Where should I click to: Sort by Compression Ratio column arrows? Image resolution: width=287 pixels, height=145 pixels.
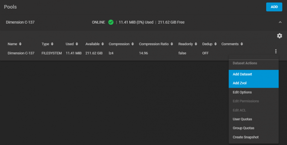171,44
